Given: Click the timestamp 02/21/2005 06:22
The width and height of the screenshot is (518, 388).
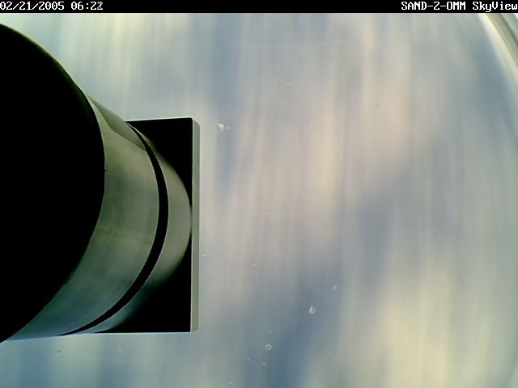Looking at the screenshot, I should tap(52, 6).
